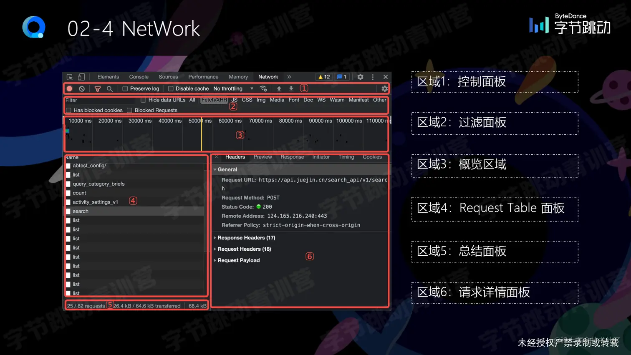The image size is (631, 355).
Task: Click the messages badge showing 1
Action: (342, 77)
